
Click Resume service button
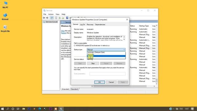point(119,64)
